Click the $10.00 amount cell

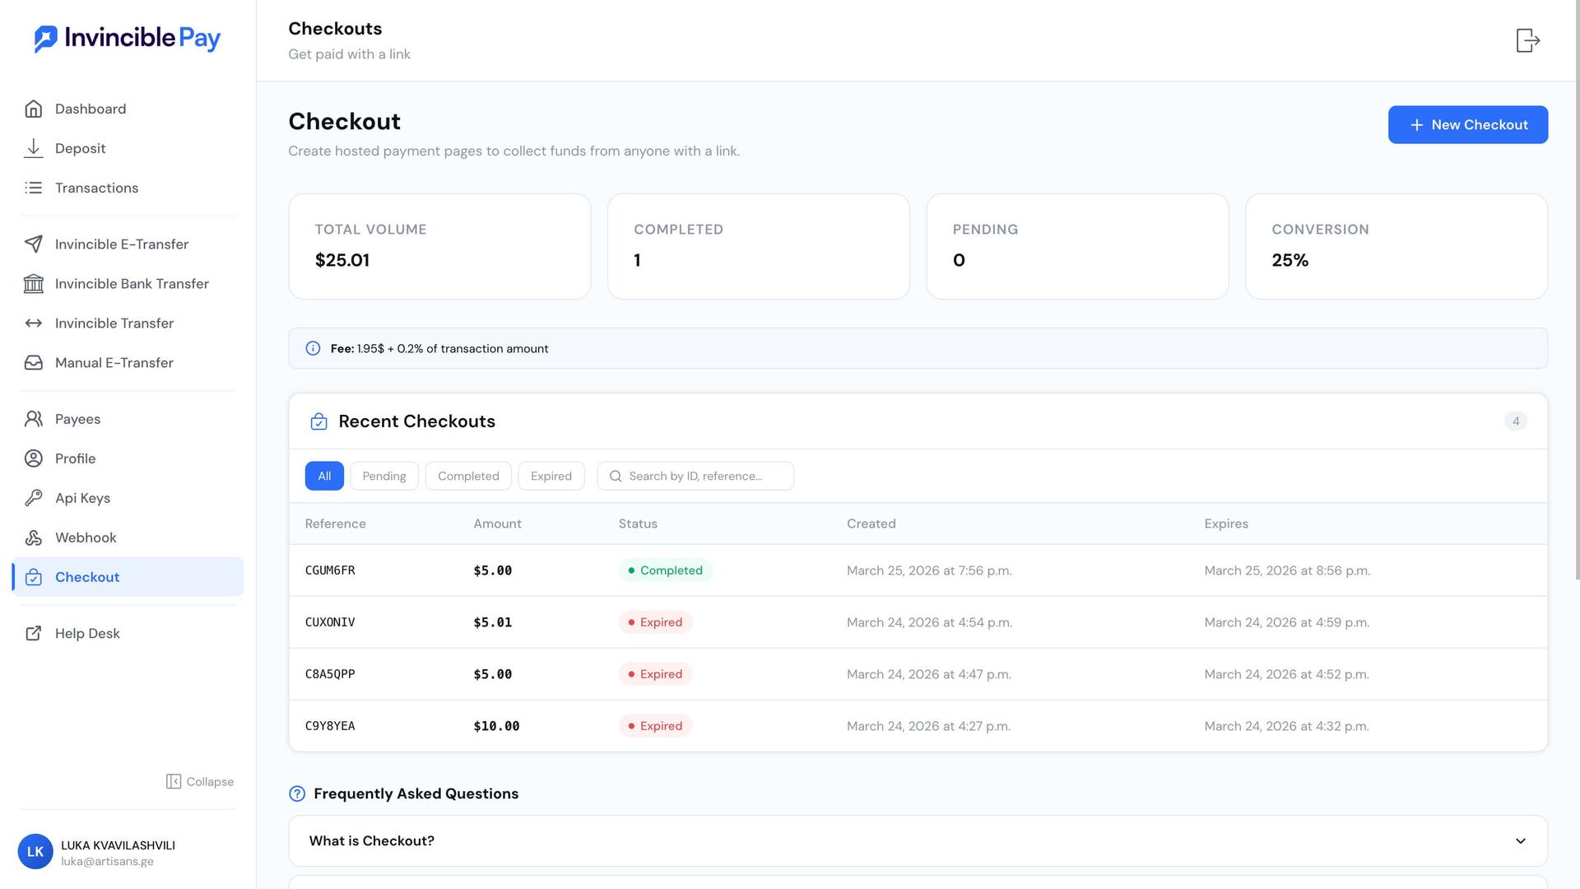click(x=496, y=726)
